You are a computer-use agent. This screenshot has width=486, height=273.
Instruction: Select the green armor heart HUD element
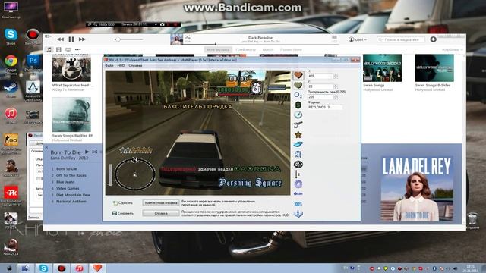(298, 85)
